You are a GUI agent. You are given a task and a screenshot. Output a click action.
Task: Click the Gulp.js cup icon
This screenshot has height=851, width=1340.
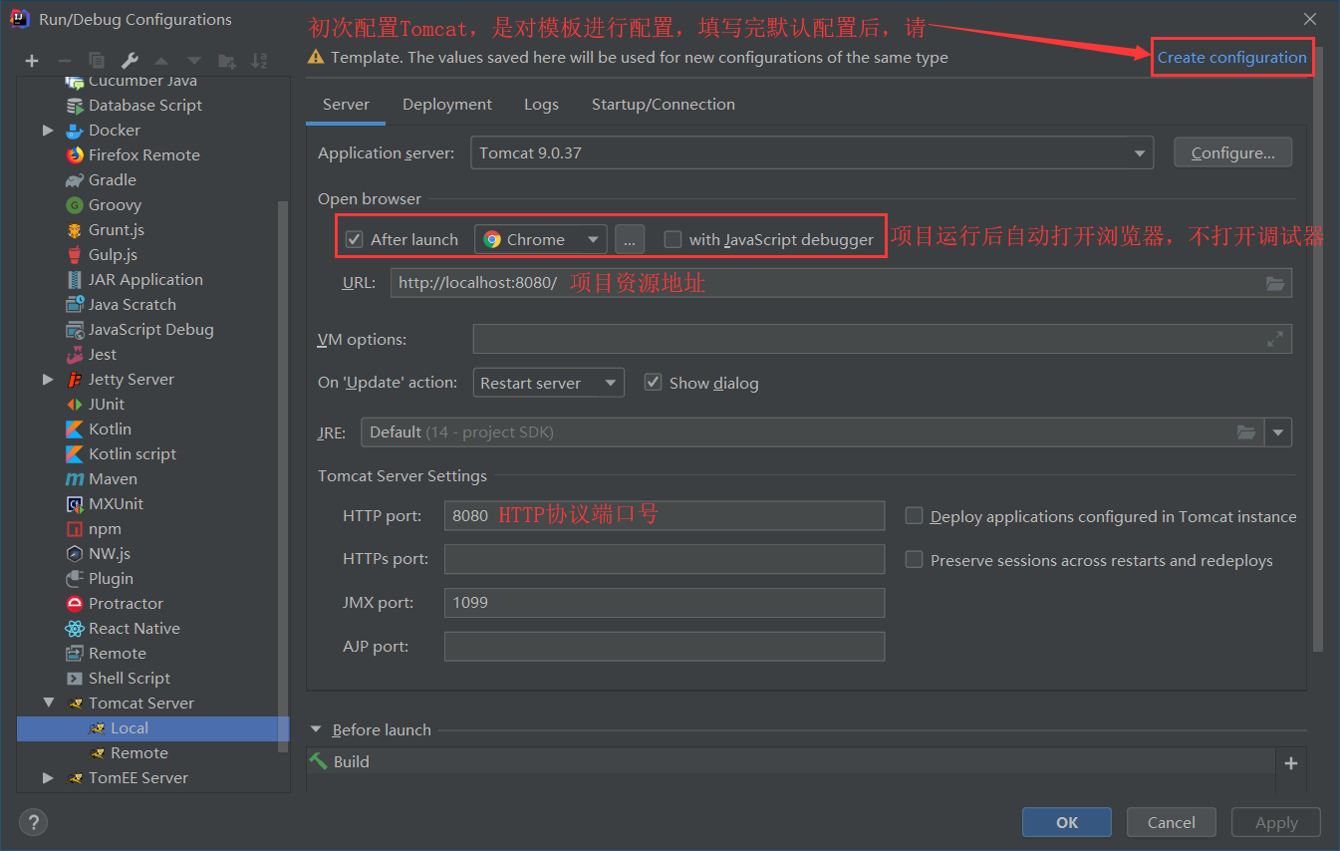75,255
